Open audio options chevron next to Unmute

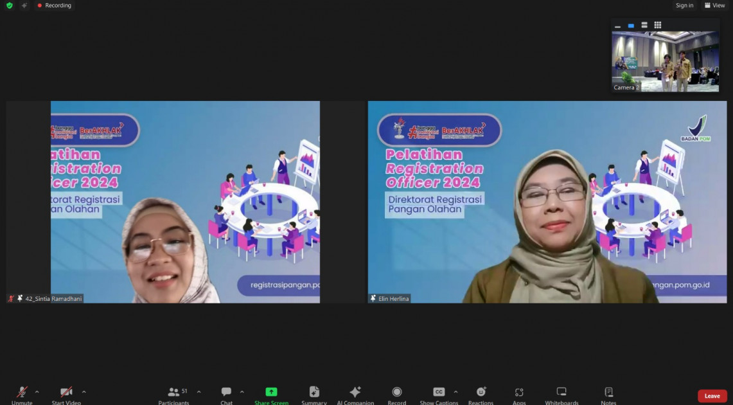pos(37,391)
